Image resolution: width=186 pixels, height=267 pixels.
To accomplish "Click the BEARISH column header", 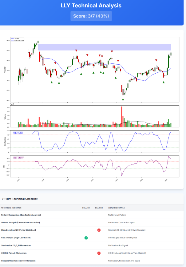I will (99, 208).
